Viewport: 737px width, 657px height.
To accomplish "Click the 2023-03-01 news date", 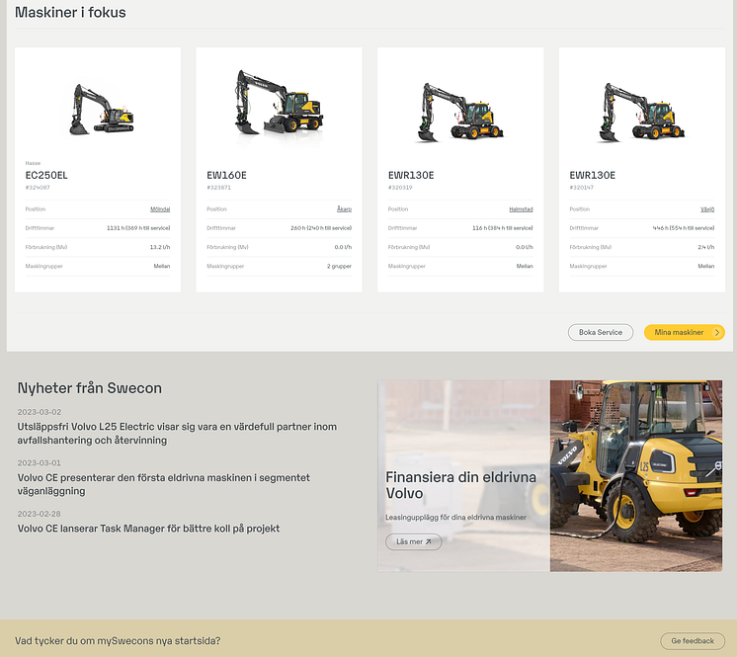I will (x=39, y=463).
